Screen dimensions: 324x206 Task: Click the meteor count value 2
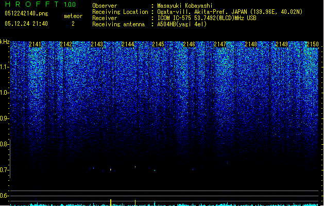pos(73,24)
